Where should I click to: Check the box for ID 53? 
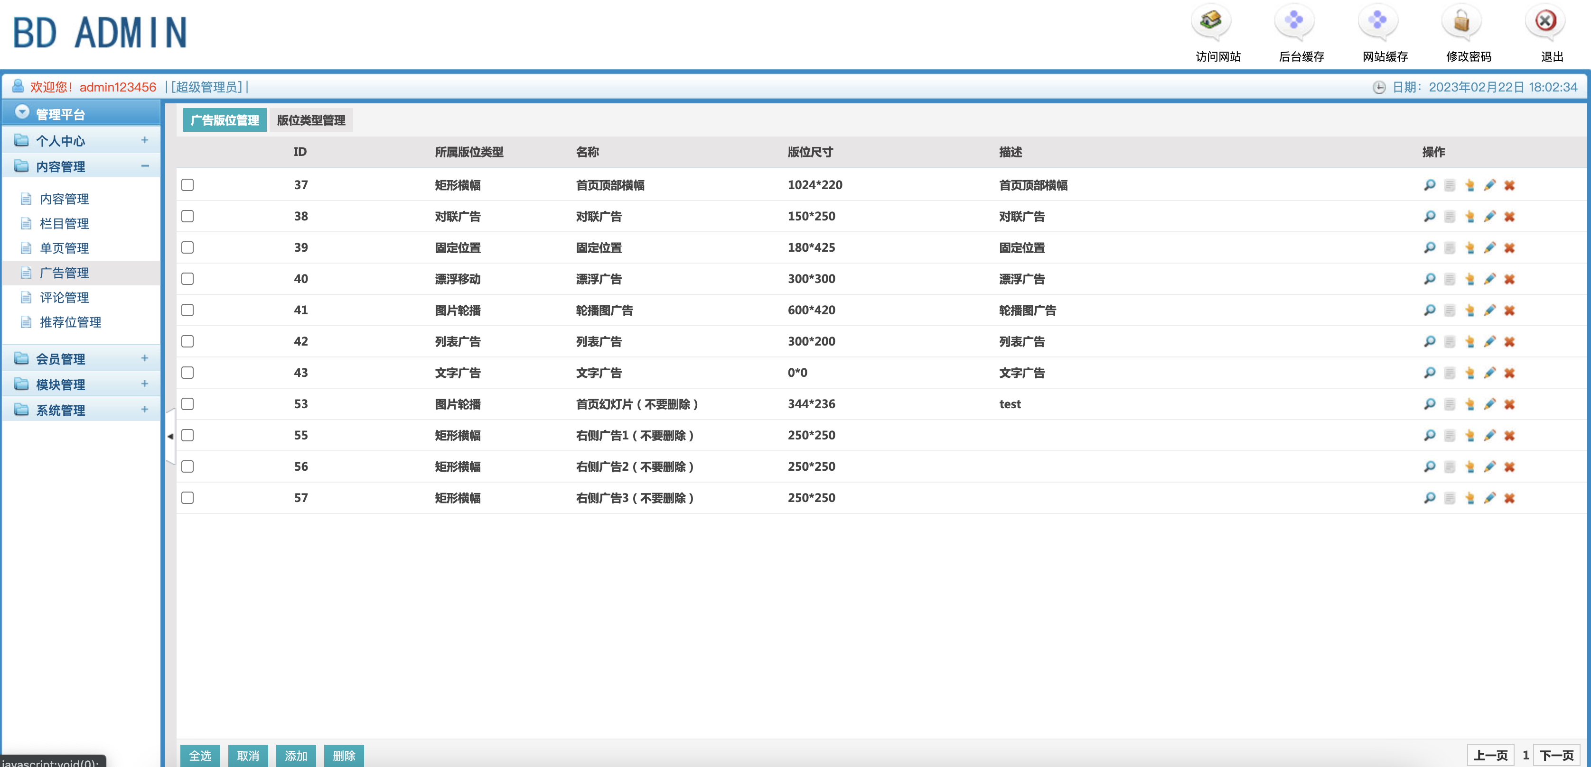[x=188, y=403]
